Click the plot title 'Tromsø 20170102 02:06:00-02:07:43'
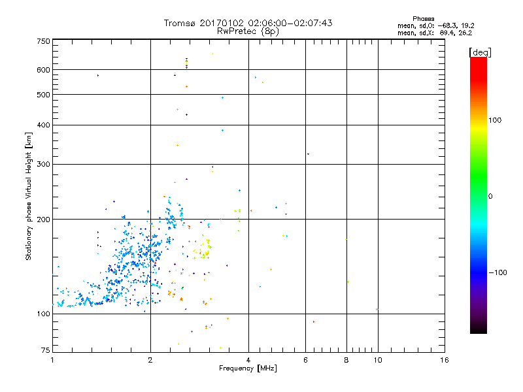Image resolution: width=523 pixels, height=392 pixels. [x=248, y=23]
